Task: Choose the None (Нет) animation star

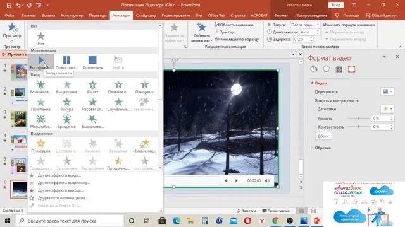Action: click(40, 38)
